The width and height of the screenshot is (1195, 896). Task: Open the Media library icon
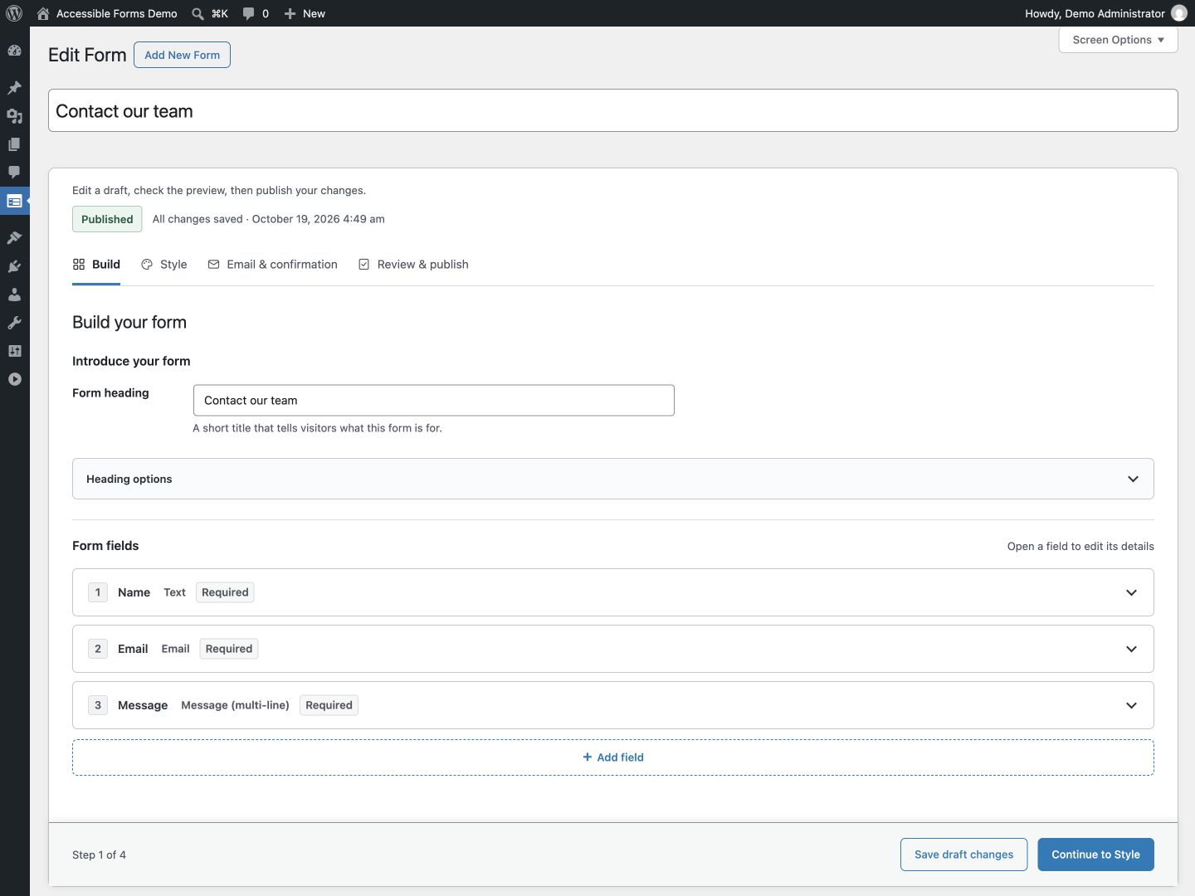[x=14, y=116]
